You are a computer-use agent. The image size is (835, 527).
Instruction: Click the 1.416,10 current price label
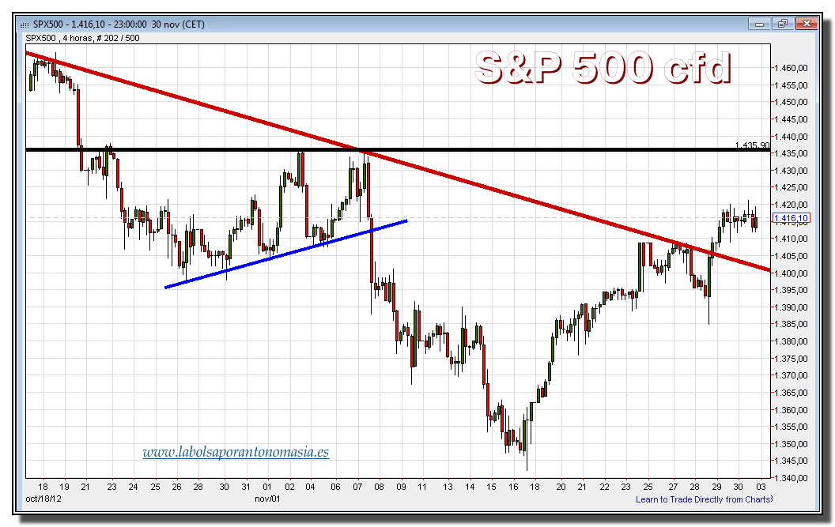click(791, 218)
